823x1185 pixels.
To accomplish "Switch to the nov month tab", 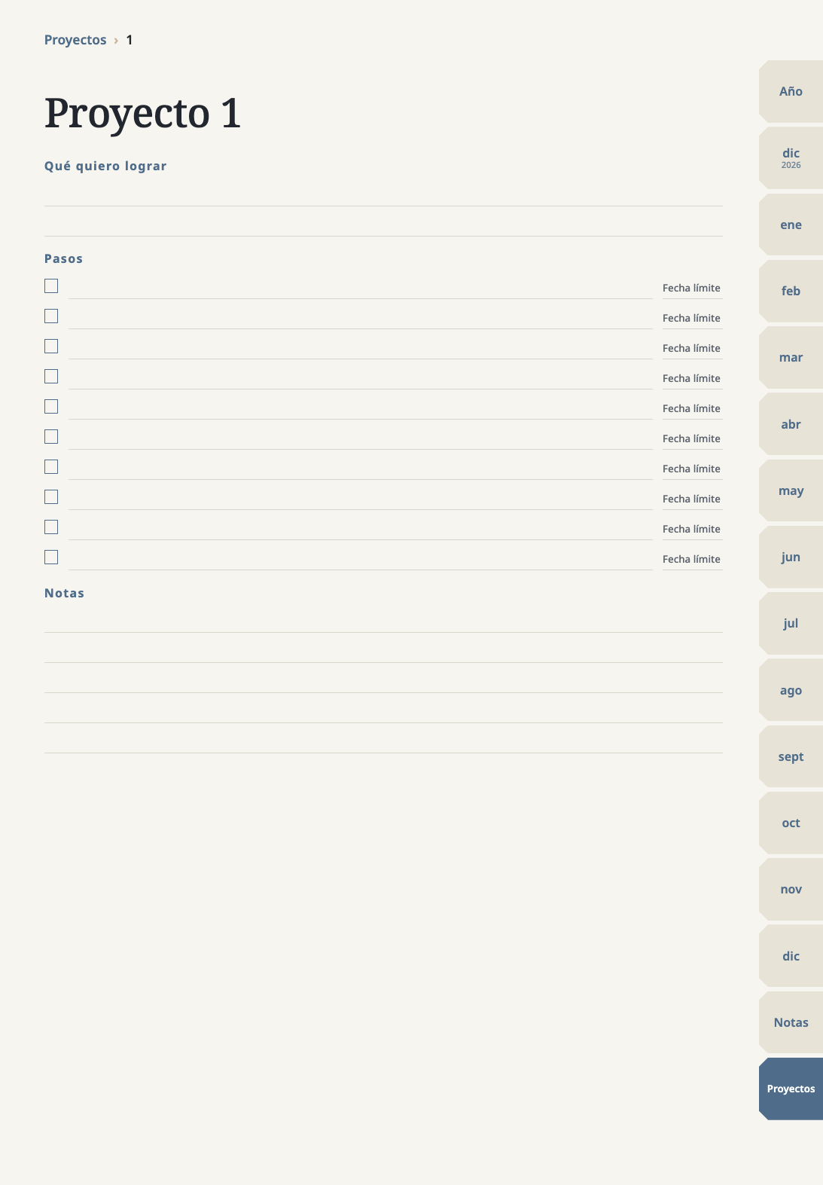I will [x=791, y=889].
